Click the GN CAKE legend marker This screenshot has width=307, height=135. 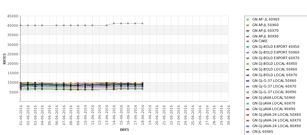coord(248,41)
